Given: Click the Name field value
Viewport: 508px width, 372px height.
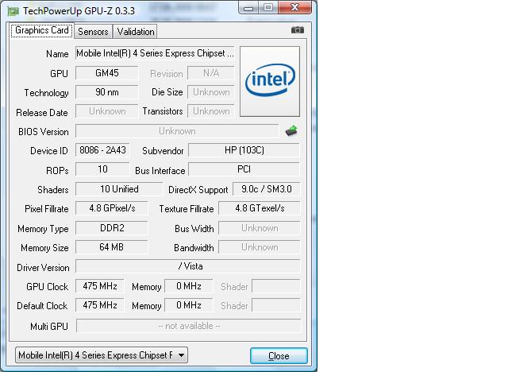Looking at the screenshot, I should click(156, 53).
